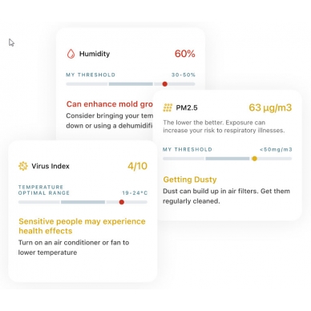The width and height of the screenshot is (311, 311).
Task: Click the highlighted humidity threshold bar segment
Action: pyautogui.click(x=131, y=84)
